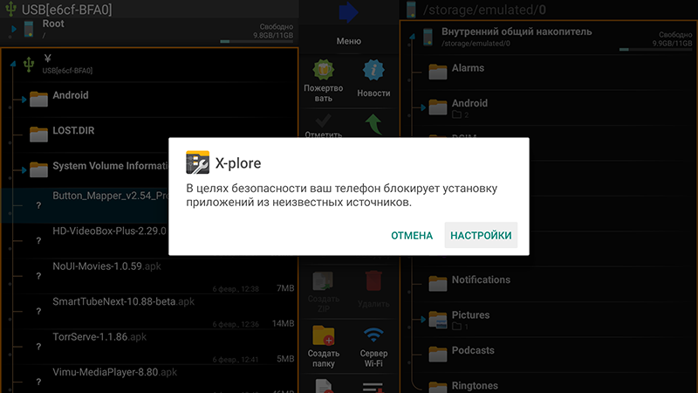Expand the System Volume Information folder
The image size is (698, 393).
point(24,169)
